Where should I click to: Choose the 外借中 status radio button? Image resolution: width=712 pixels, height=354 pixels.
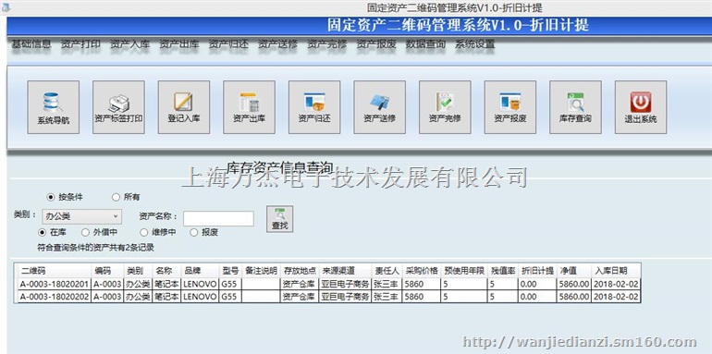coord(85,232)
